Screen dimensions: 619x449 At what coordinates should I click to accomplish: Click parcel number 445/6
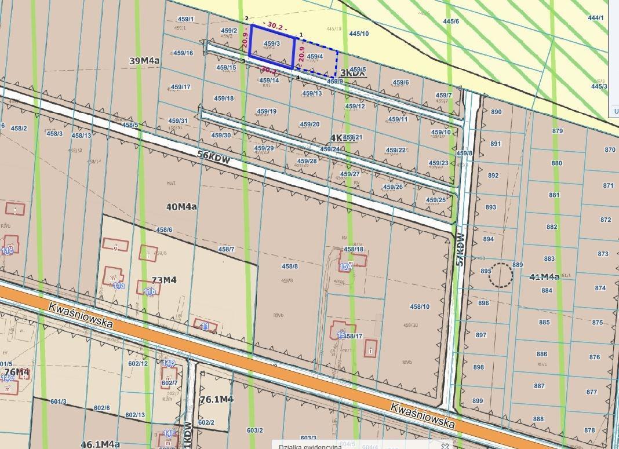(451, 21)
